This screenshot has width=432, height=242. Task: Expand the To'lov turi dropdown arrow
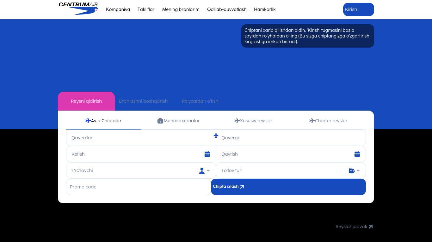[x=358, y=170]
